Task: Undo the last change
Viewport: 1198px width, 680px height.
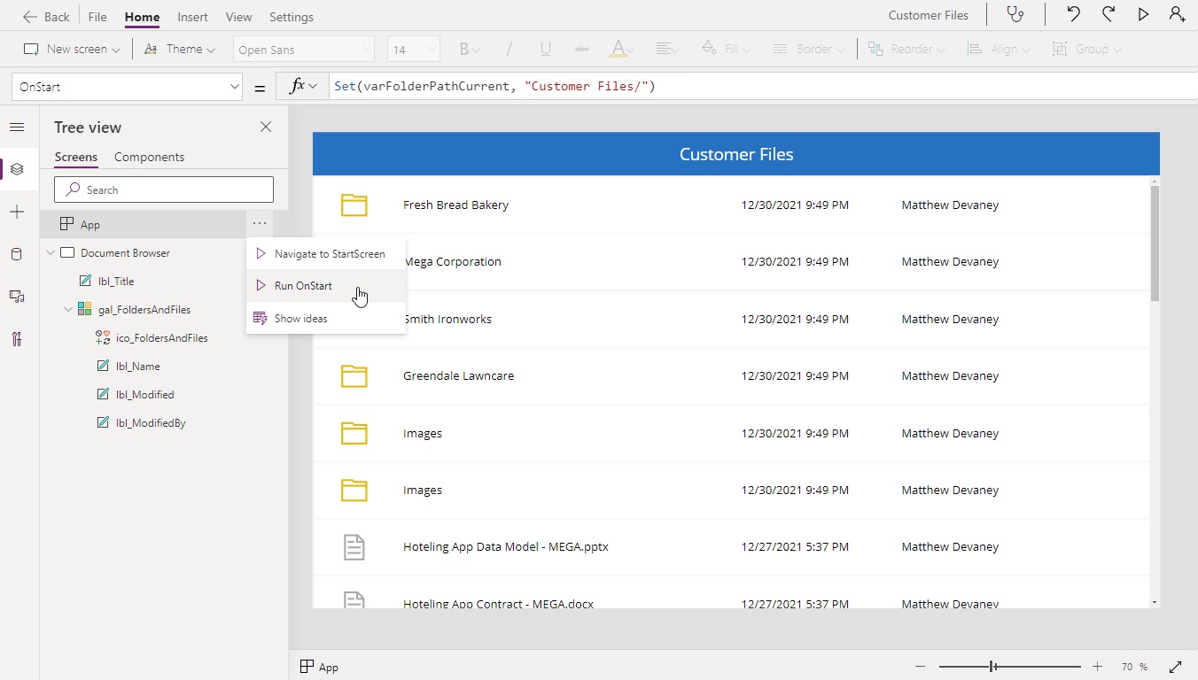Action: coord(1072,14)
